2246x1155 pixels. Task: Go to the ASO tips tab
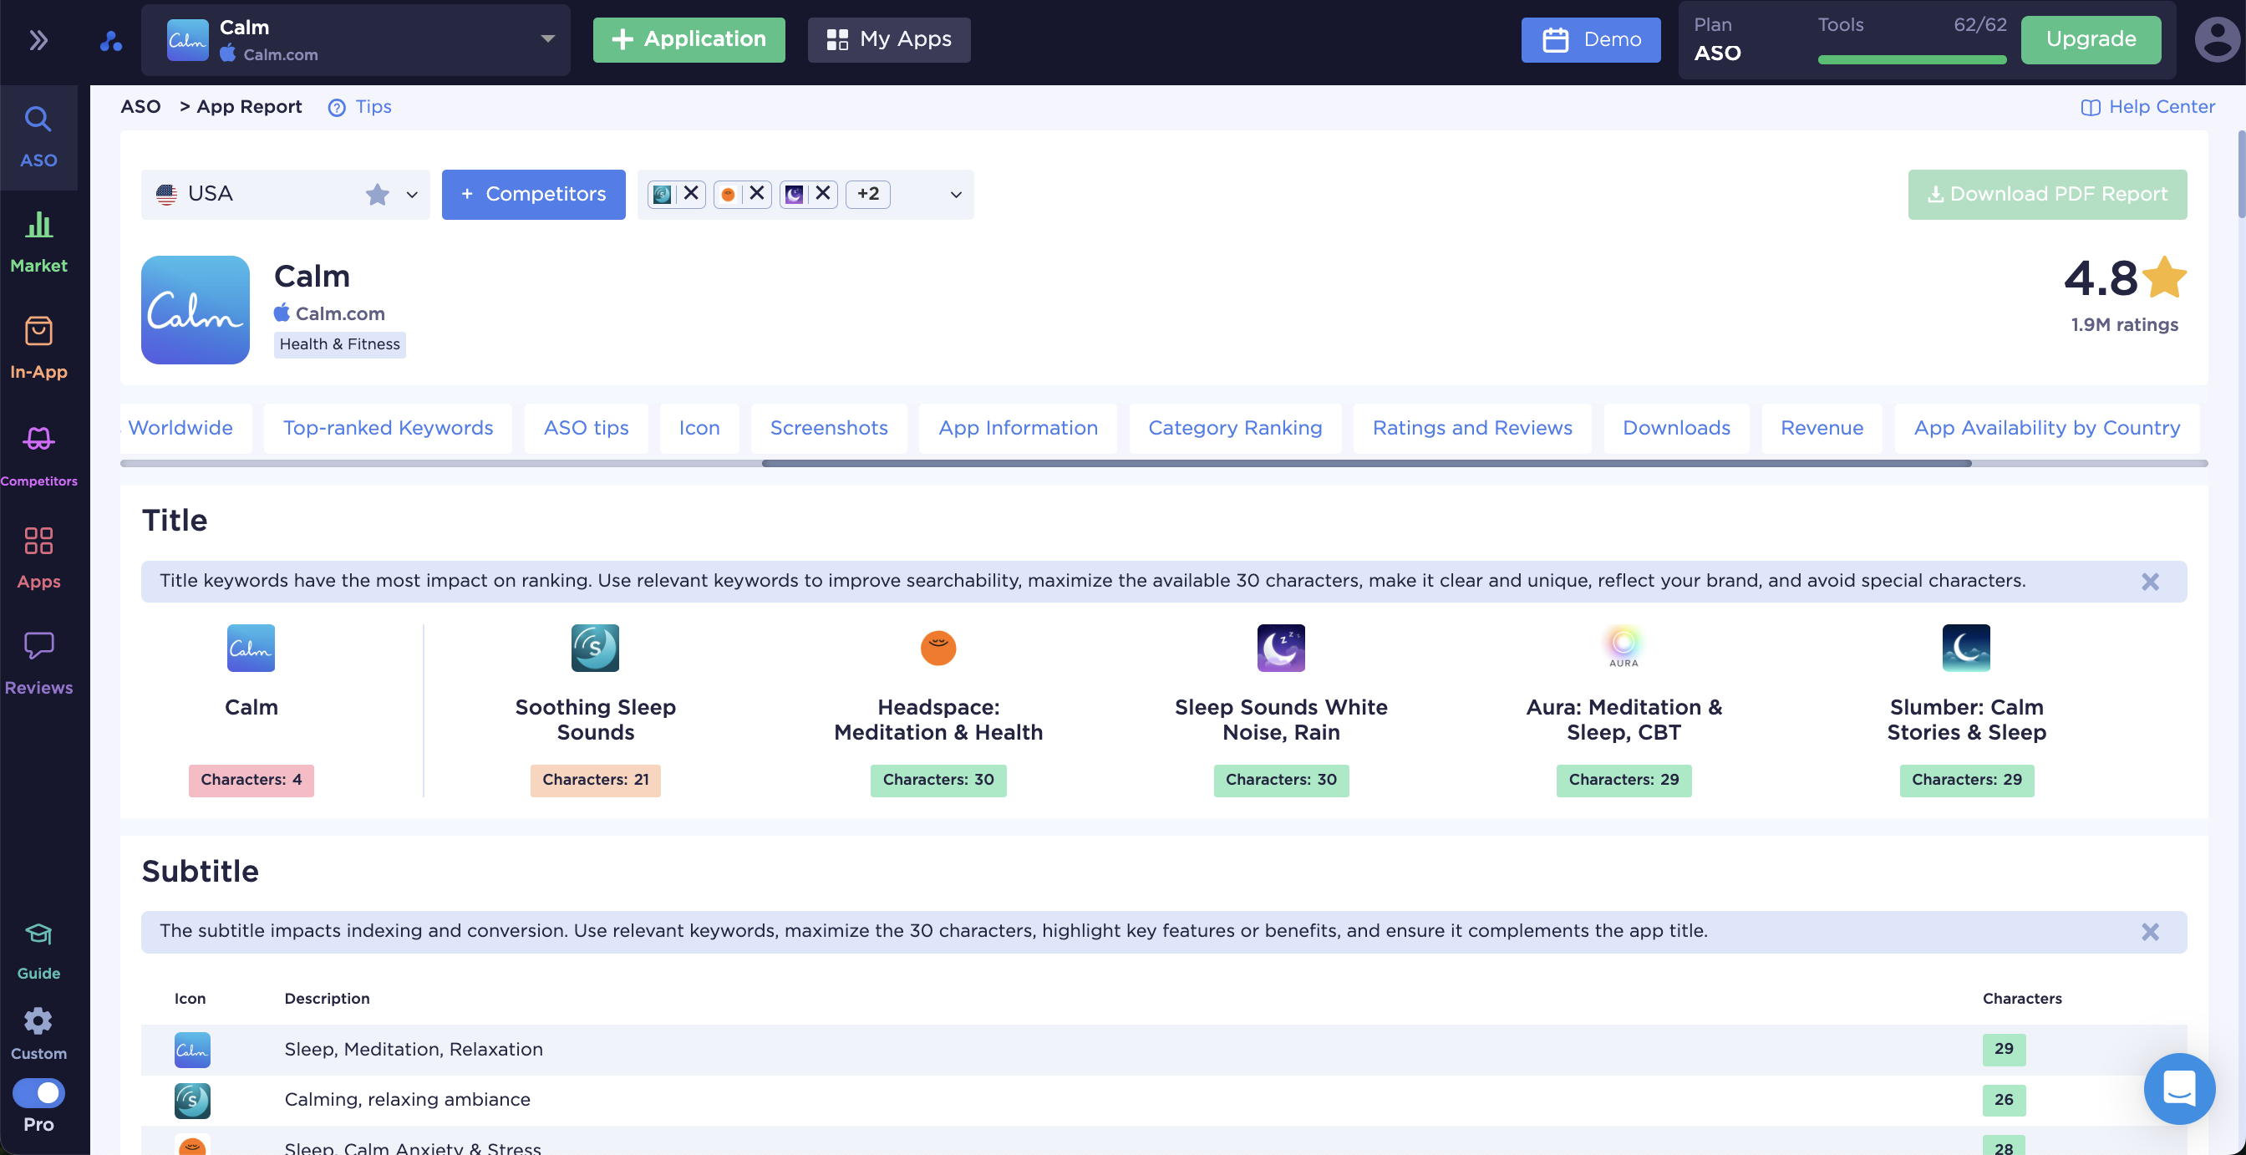(x=586, y=429)
